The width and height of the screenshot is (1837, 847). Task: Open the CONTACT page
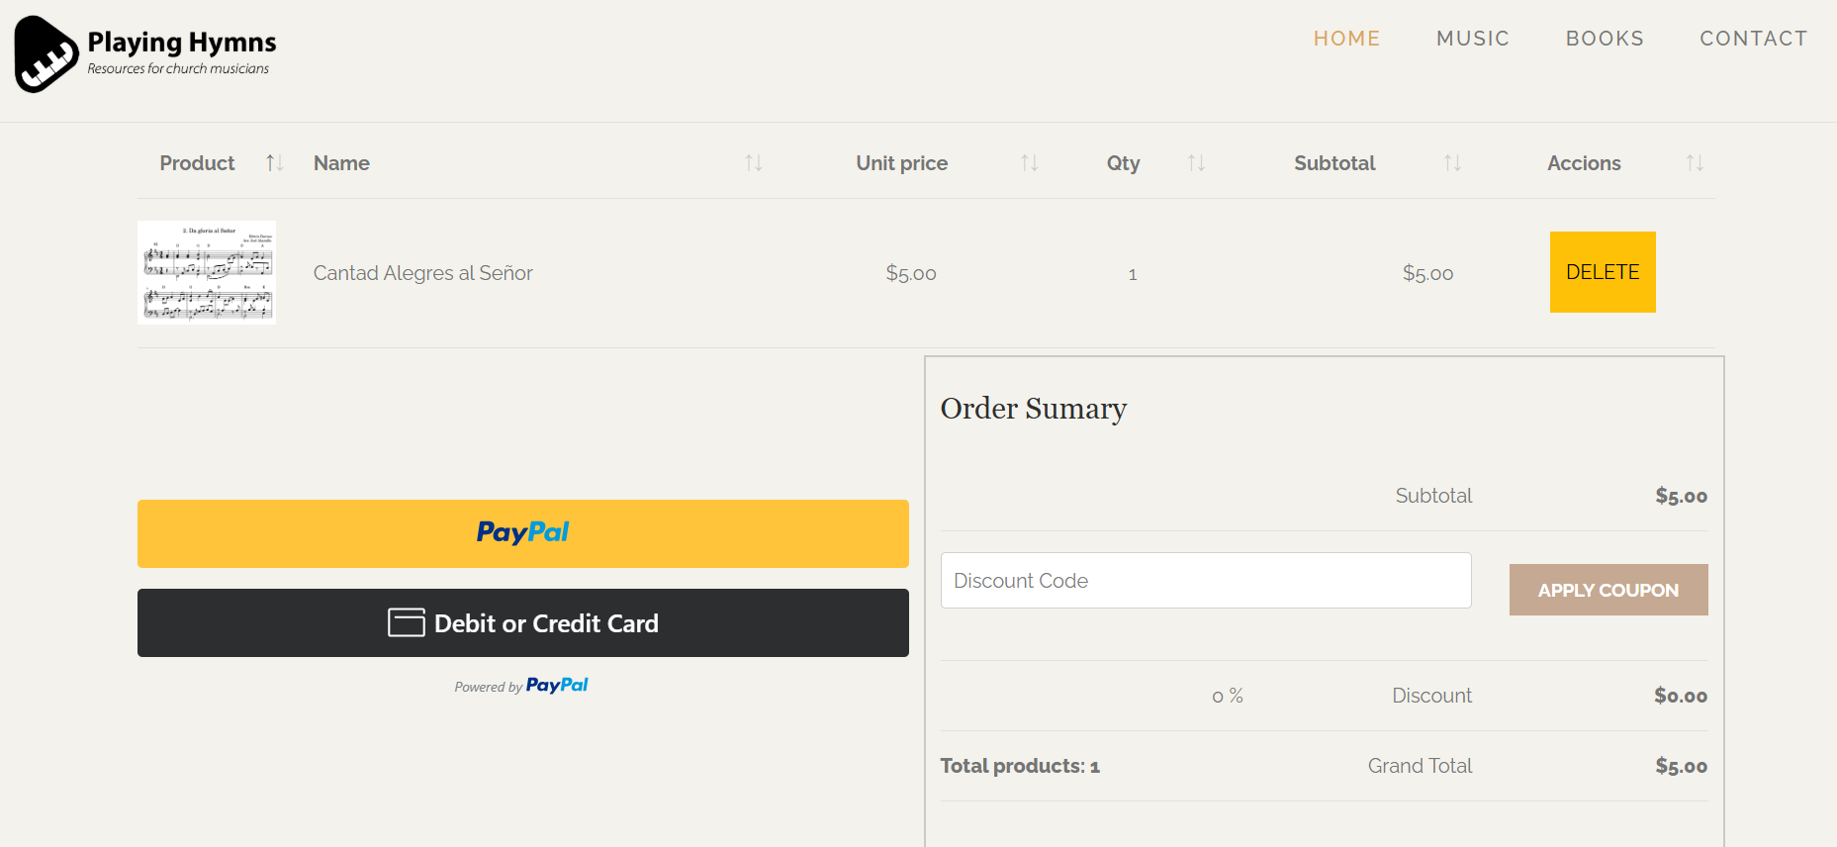[x=1753, y=39]
